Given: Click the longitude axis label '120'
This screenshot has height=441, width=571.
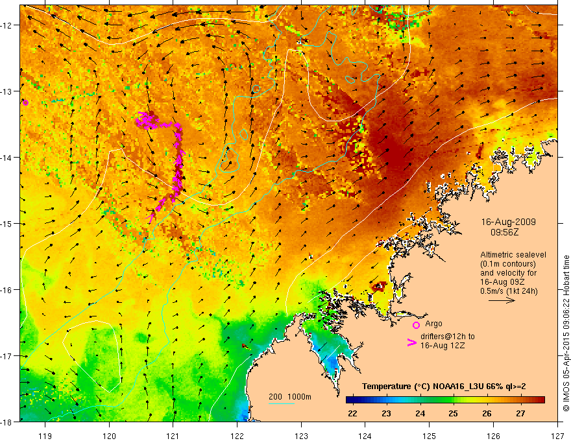Looking at the screenshot, I should point(109,436).
